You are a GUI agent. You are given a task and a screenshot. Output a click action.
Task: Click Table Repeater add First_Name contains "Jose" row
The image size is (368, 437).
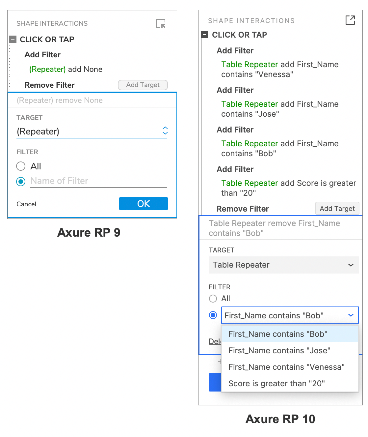click(x=280, y=109)
